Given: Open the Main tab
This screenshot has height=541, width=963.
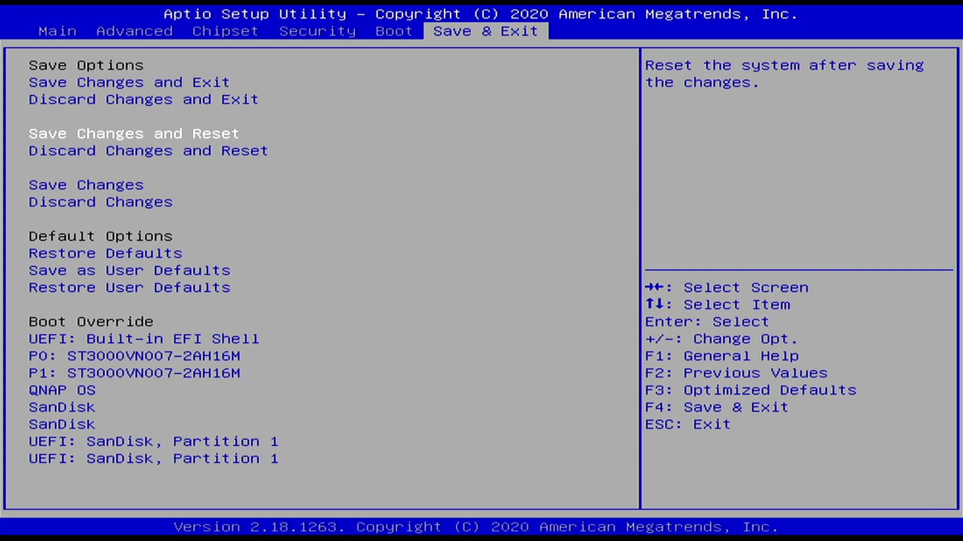Looking at the screenshot, I should tap(57, 31).
